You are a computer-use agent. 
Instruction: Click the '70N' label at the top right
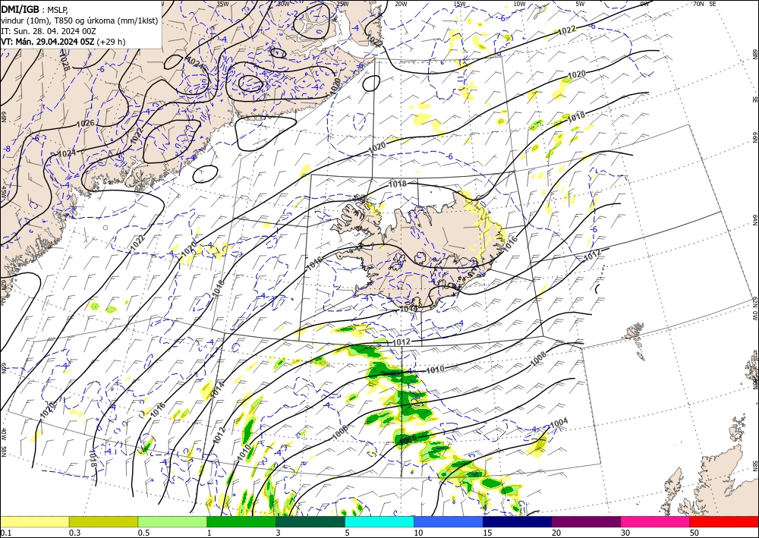click(x=698, y=4)
